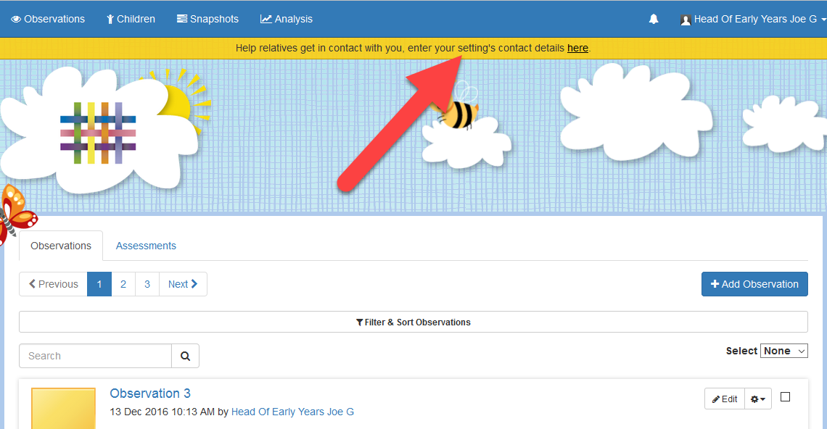
Task: Click the Tapestry woven logo
Action: [98, 133]
